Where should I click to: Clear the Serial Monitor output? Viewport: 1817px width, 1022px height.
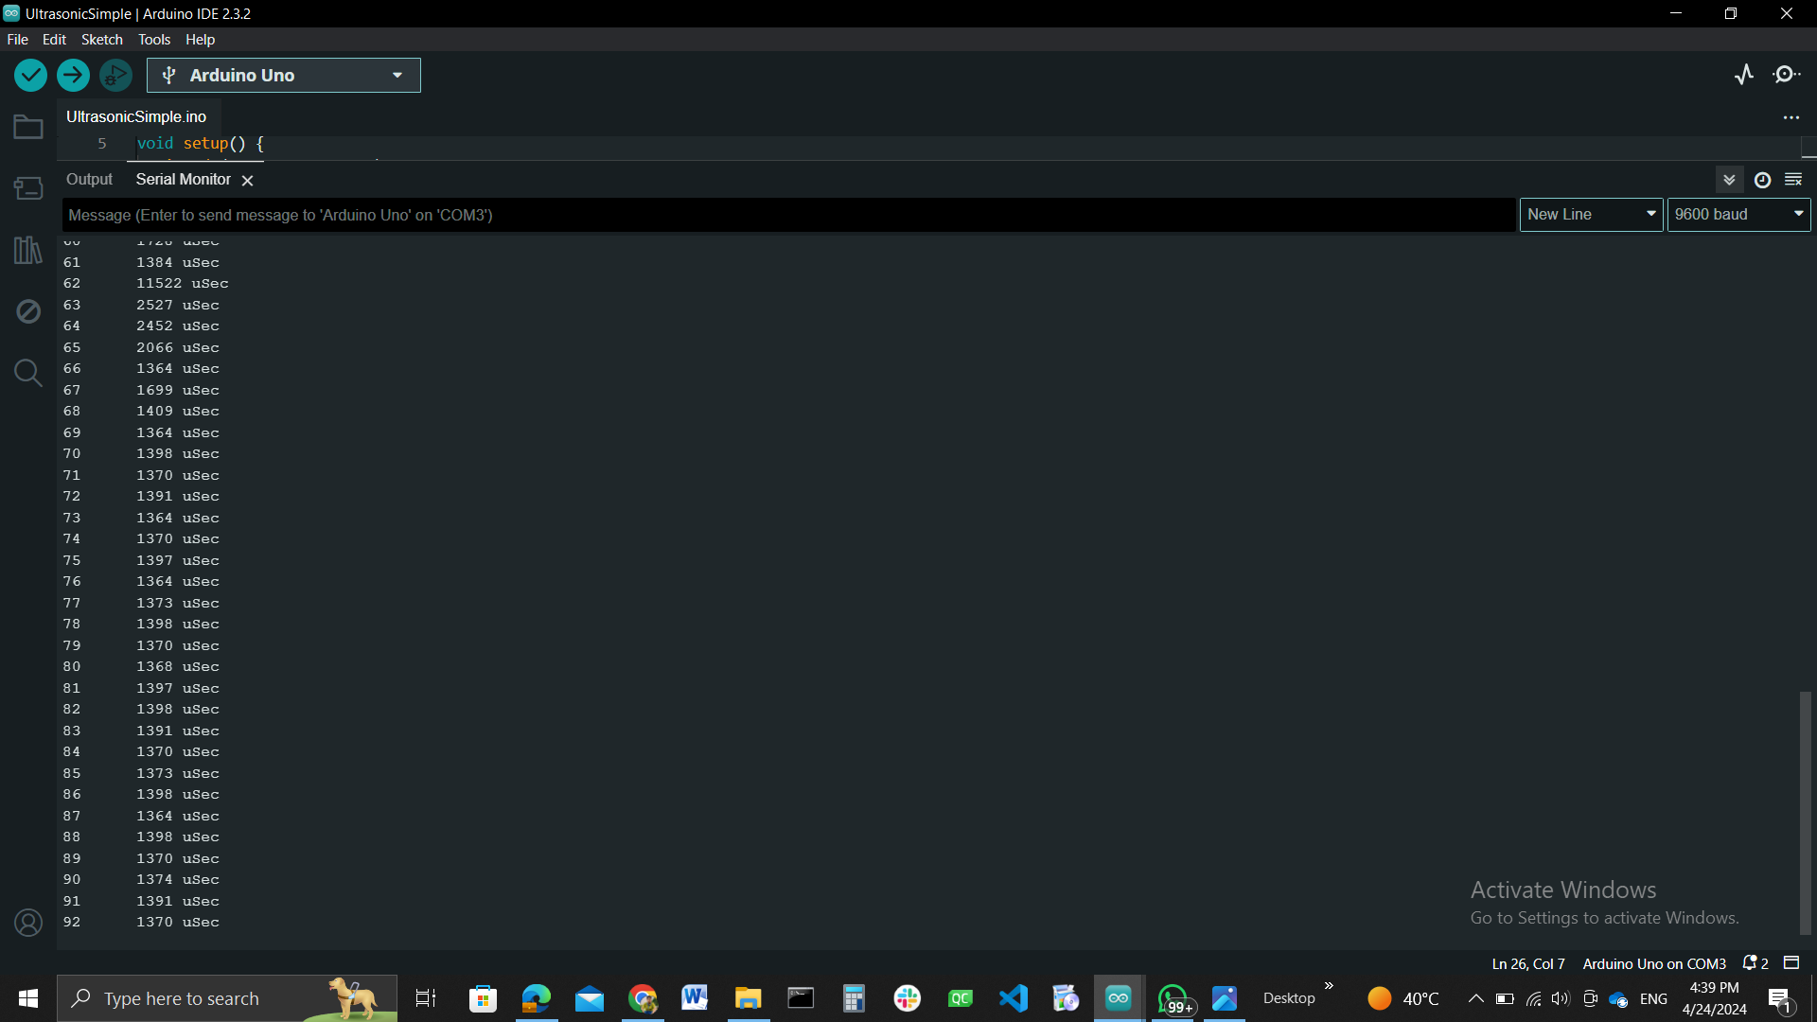(1793, 180)
